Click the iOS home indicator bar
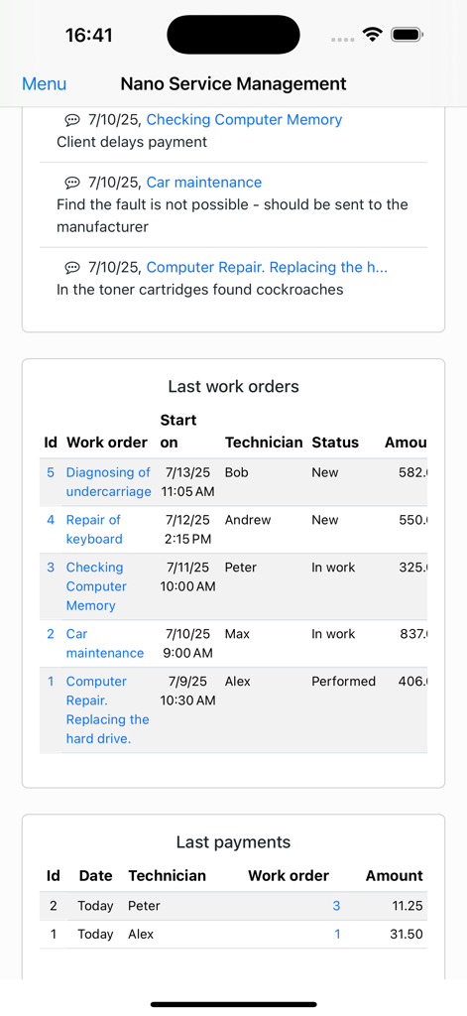Viewport: 467px width, 1016px height. (234, 1004)
